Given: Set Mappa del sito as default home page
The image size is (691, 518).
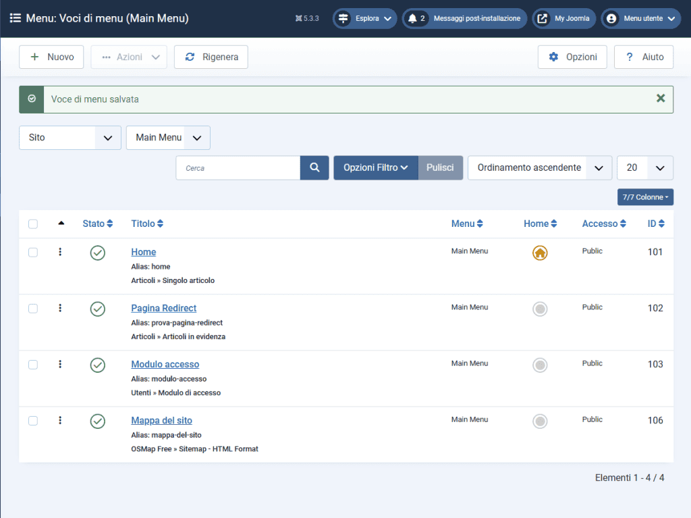Looking at the screenshot, I should click(x=540, y=421).
